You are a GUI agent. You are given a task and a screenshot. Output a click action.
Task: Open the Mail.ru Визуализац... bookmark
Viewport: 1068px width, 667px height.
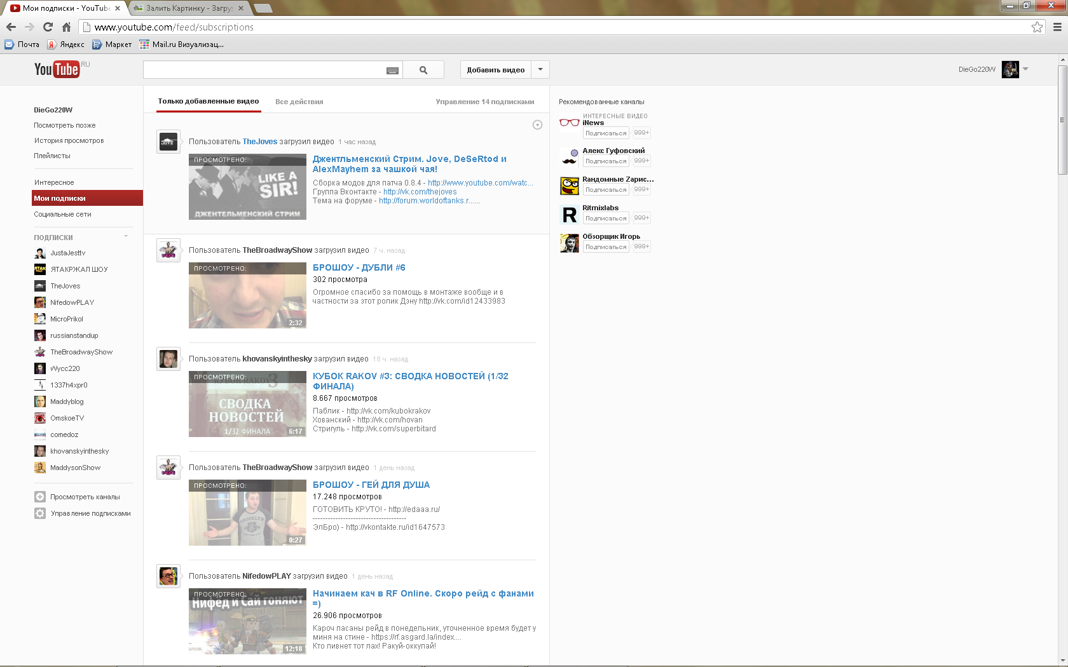pos(182,44)
